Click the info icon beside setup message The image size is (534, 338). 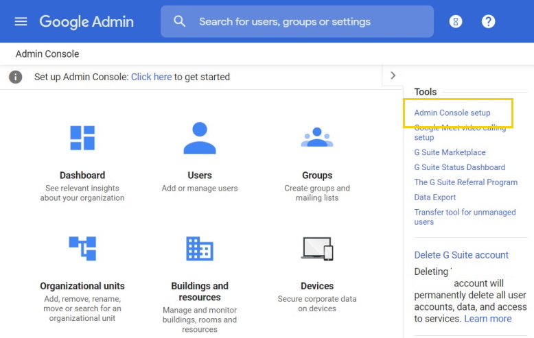click(x=15, y=77)
